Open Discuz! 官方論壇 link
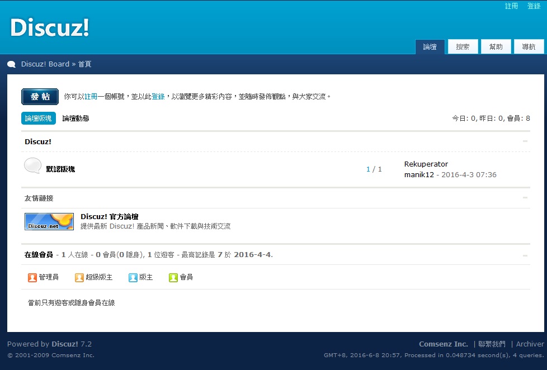The height and width of the screenshot is (370, 547). point(110,216)
